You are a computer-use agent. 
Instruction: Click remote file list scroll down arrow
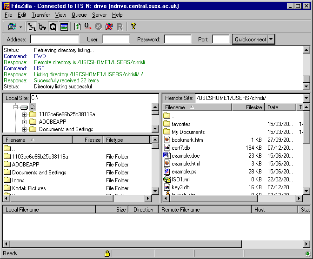pos(306,191)
